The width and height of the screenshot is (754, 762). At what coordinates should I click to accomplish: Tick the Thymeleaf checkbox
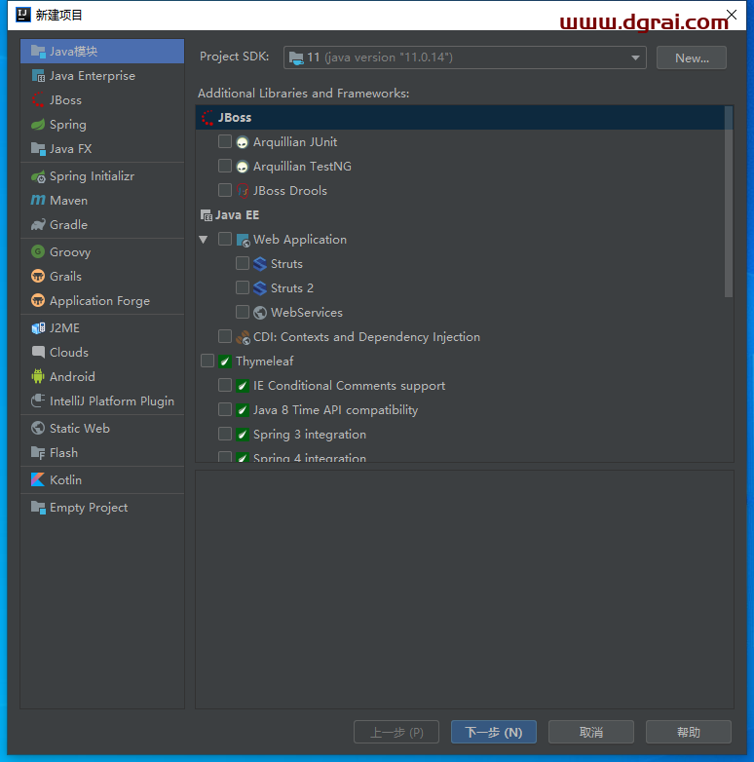[x=207, y=361]
